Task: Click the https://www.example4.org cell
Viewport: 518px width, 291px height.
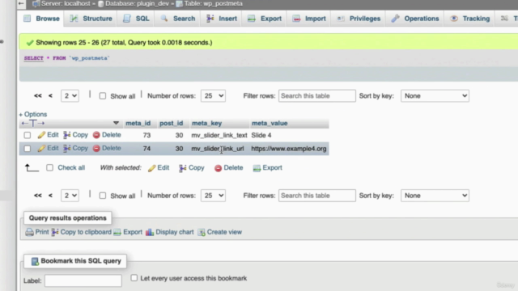Action: coord(289,149)
